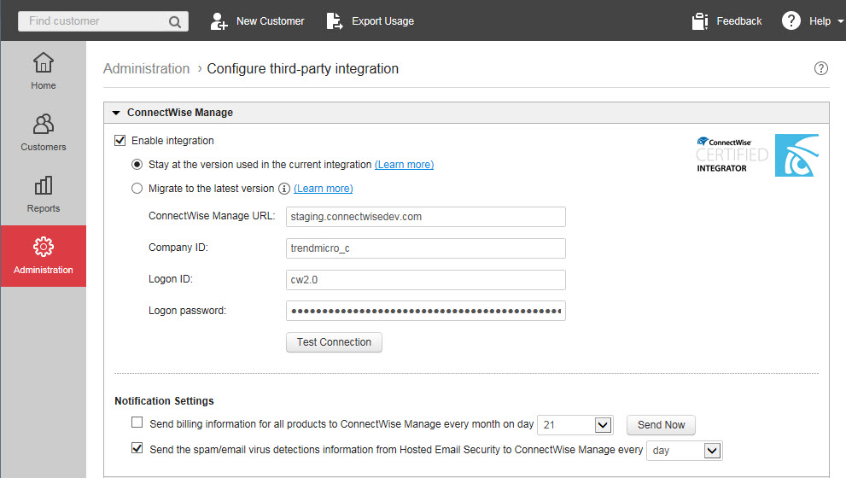Image resolution: width=846 pixels, height=478 pixels.
Task: Select Migrate to the latest version radio
Action: tap(137, 189)
